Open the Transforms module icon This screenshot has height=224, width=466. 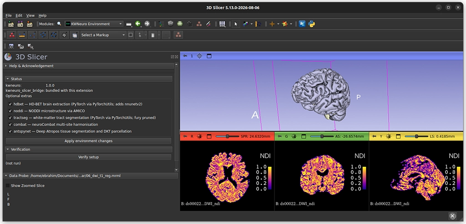click(189, 24)
